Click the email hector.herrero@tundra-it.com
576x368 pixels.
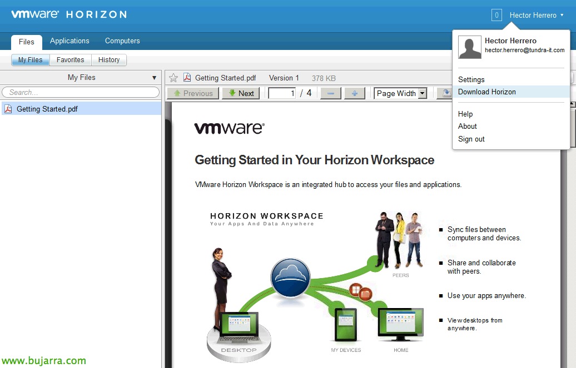[x=525, y=51]
